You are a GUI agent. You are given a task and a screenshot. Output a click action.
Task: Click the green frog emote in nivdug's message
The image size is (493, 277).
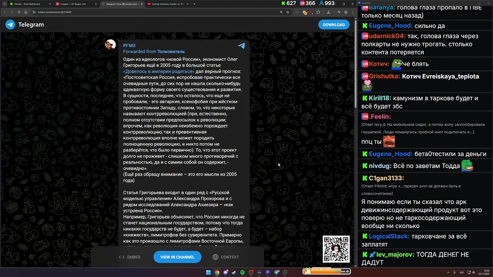point(467,165)
